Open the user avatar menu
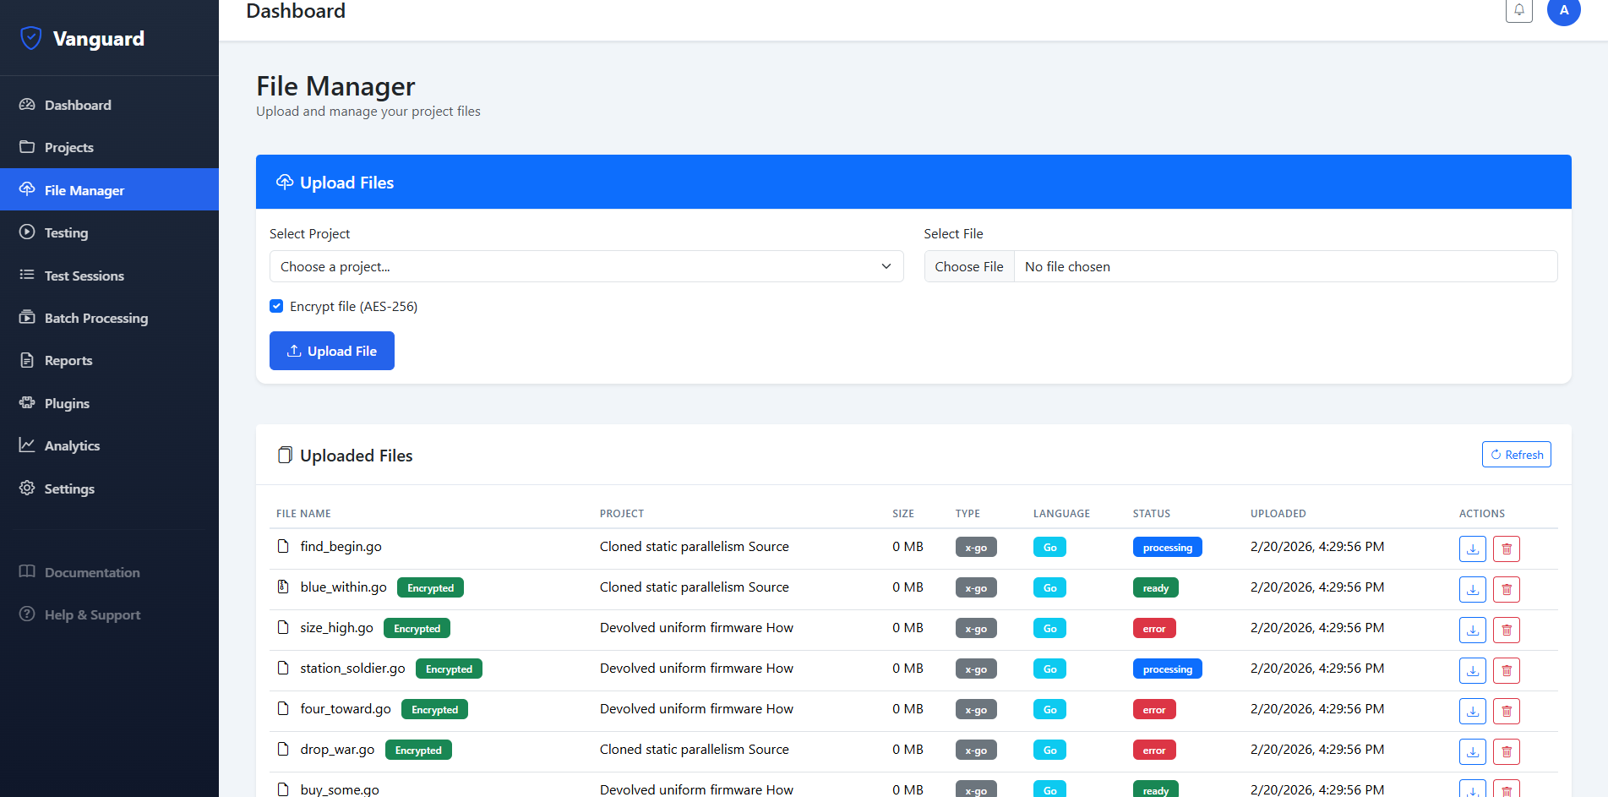Screen dimensions: 1608x797 point(1563,11)
